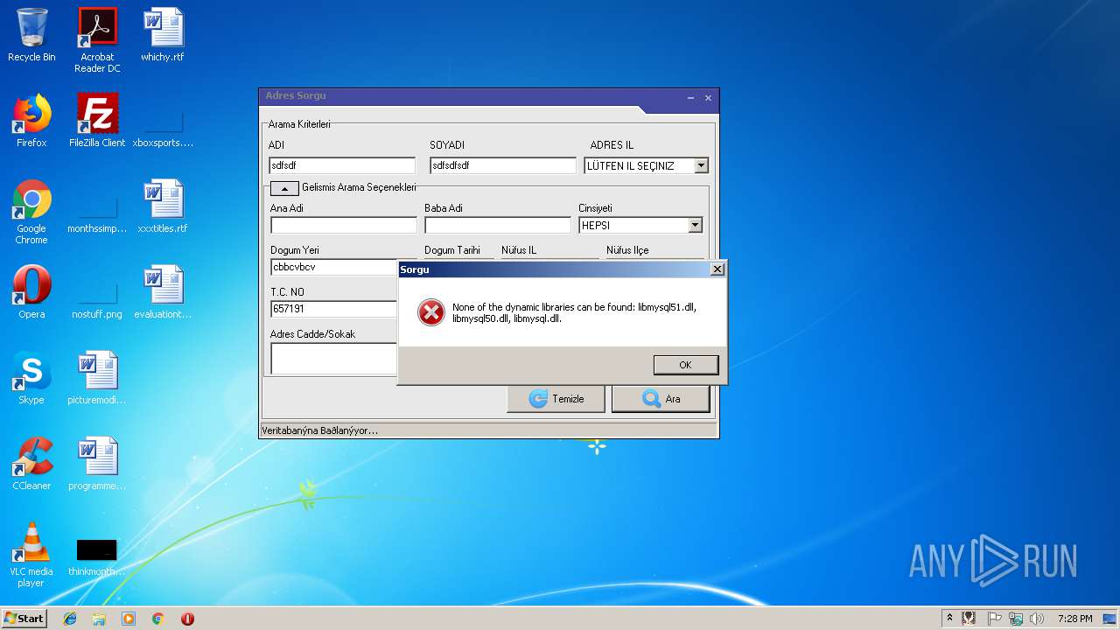Click the taskbar clock 7:28 PM
This screenshot has width=1120, height=630.
click(x=1074, y=619)
